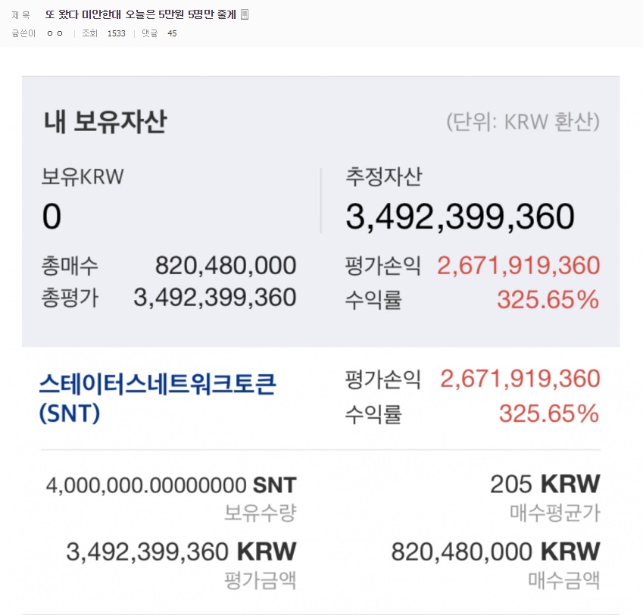The height and width of the screenshot is (615, 643).
Task: Click the 총매수 amount 820,480,000
Action: pos(226,266)
